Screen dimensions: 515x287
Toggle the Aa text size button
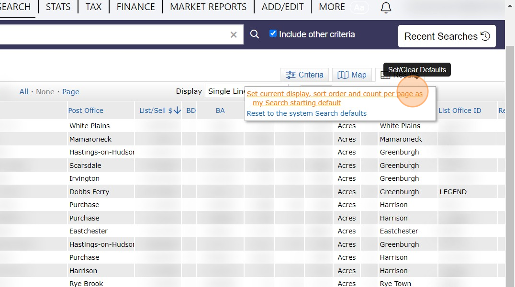tap(359, 7)
